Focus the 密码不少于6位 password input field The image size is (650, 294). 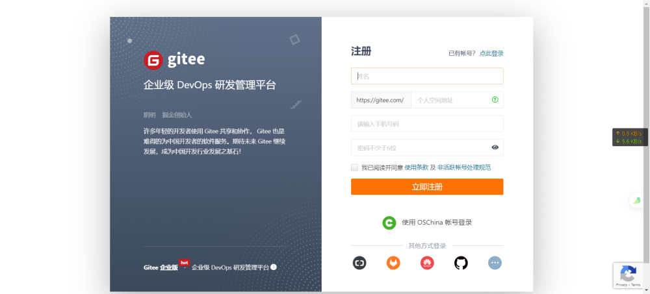[427, 147]
